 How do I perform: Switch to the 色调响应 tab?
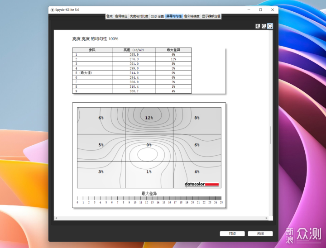pos(121,16)
